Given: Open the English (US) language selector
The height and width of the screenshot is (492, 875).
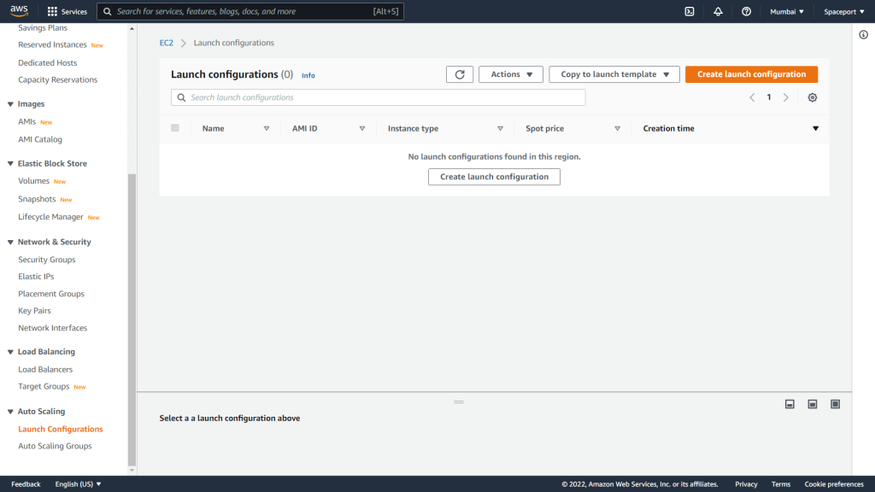Looking at the screenshot, I should click(x=78, y=484).
